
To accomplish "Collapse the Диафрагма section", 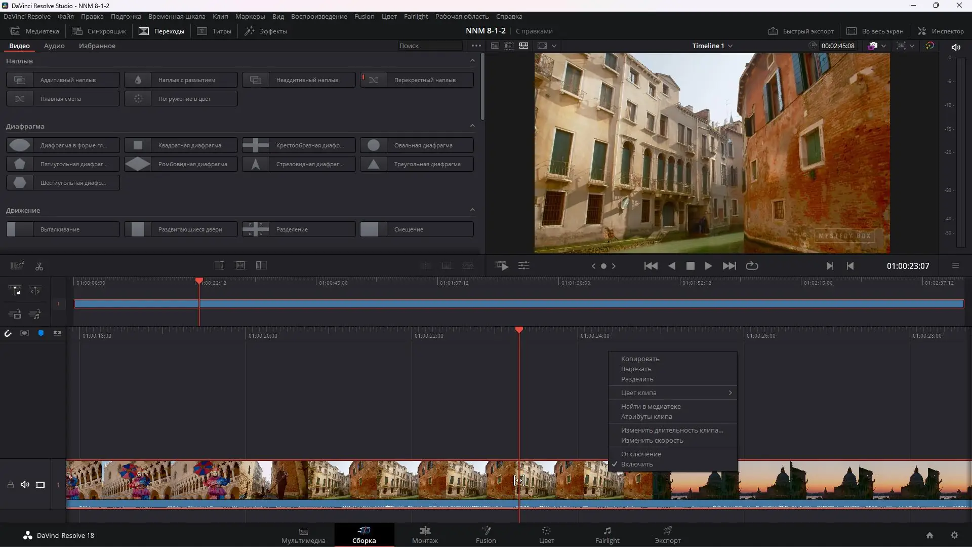I will click(472, 126).
